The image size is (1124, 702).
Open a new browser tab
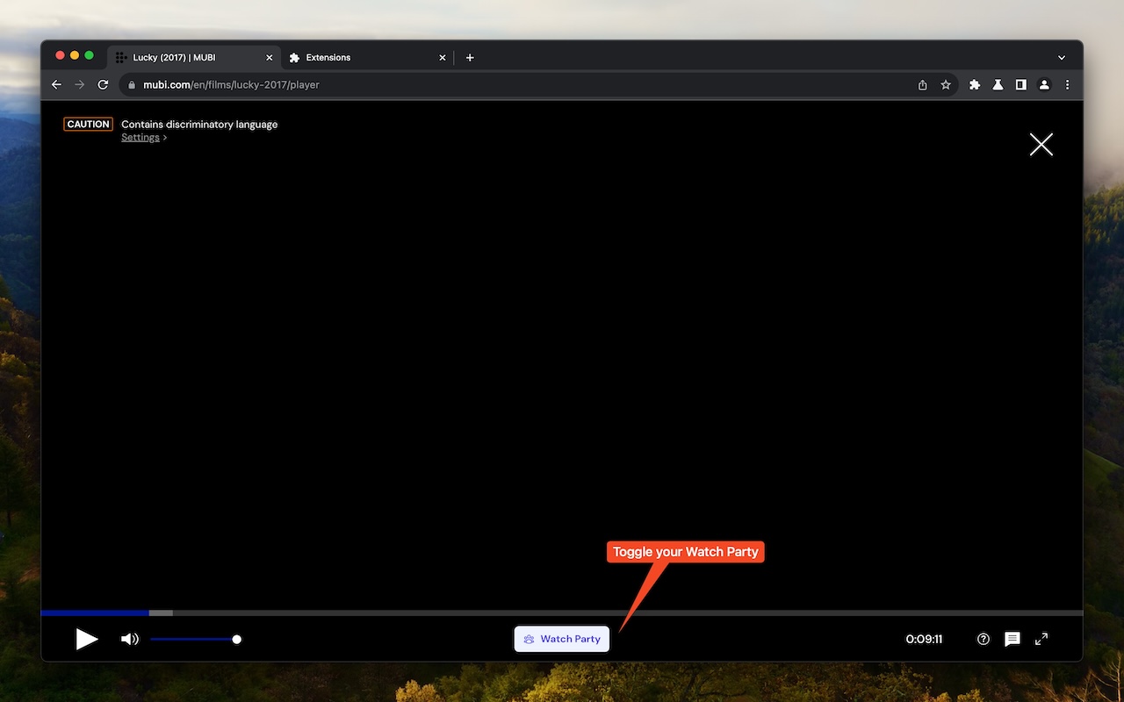[470, 58]
